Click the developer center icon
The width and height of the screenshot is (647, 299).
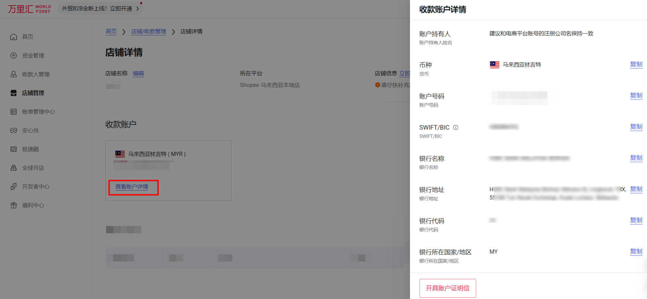[14, 187]
